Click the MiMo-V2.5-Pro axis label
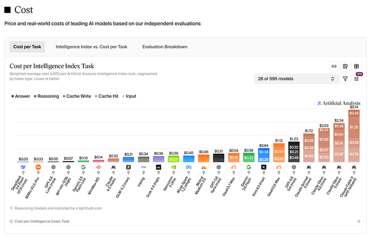 [32, 188]
